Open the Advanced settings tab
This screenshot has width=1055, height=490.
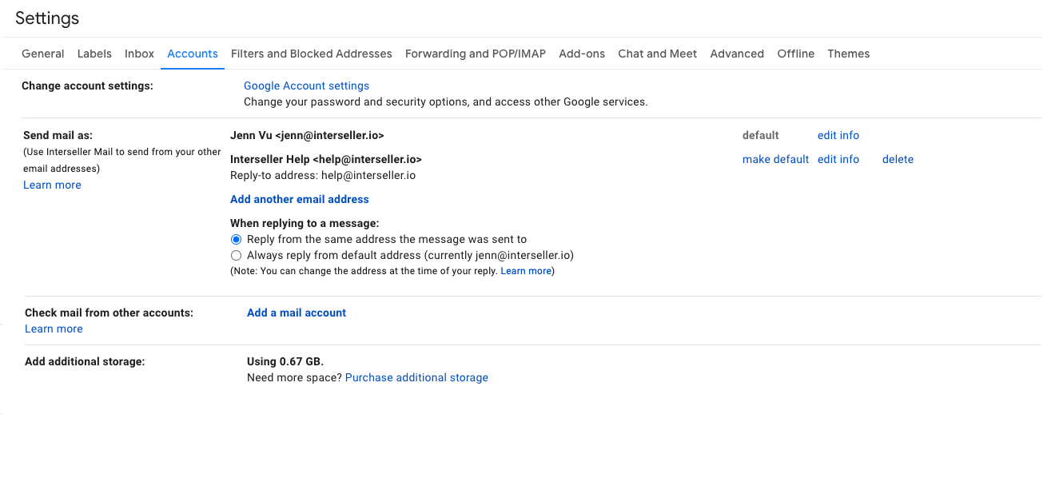(x=737, y=54)
